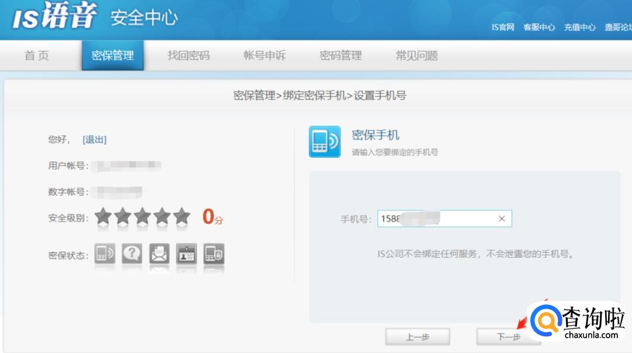
Task: Open the 首页 home tab
Action: [37, 56]
